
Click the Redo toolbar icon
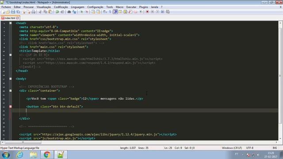[x=62, y=12]
